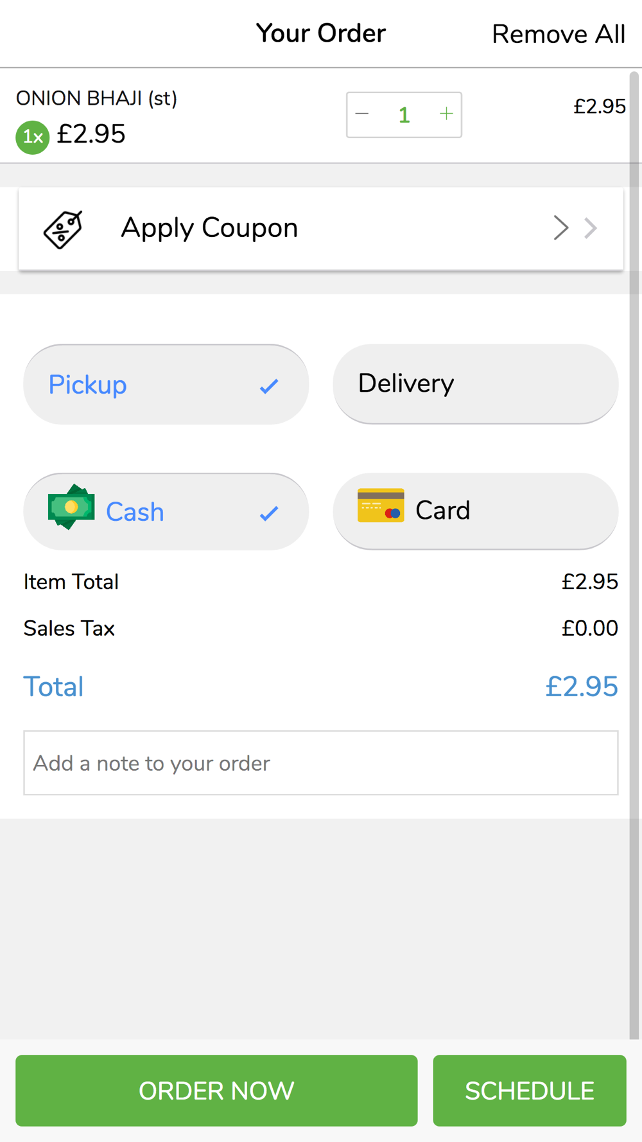Decrease onion bhaji quantity with minus
642x1142 pixels.
(x=362, y=114)
